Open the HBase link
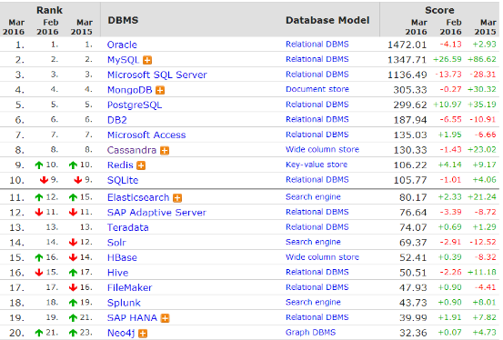The width and height of the screenshot is (503, 340). (122, 257)
